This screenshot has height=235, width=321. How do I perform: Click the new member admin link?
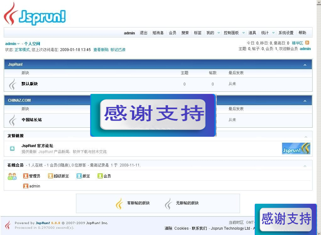[x=305, y=49]
